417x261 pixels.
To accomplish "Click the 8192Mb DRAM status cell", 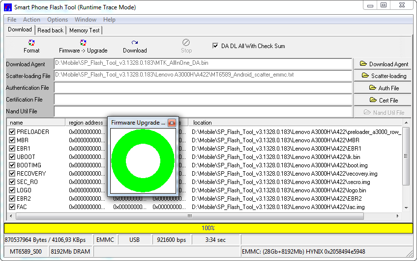I will (x=70, y=252).
